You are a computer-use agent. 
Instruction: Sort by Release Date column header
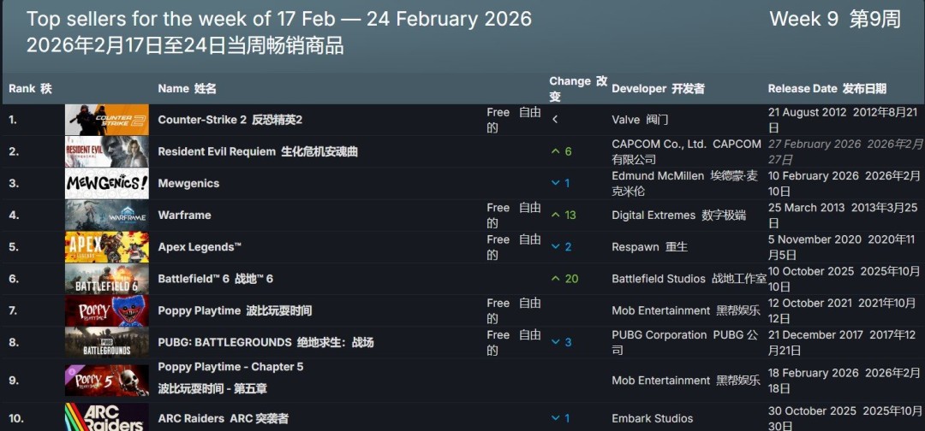(827, 89)
